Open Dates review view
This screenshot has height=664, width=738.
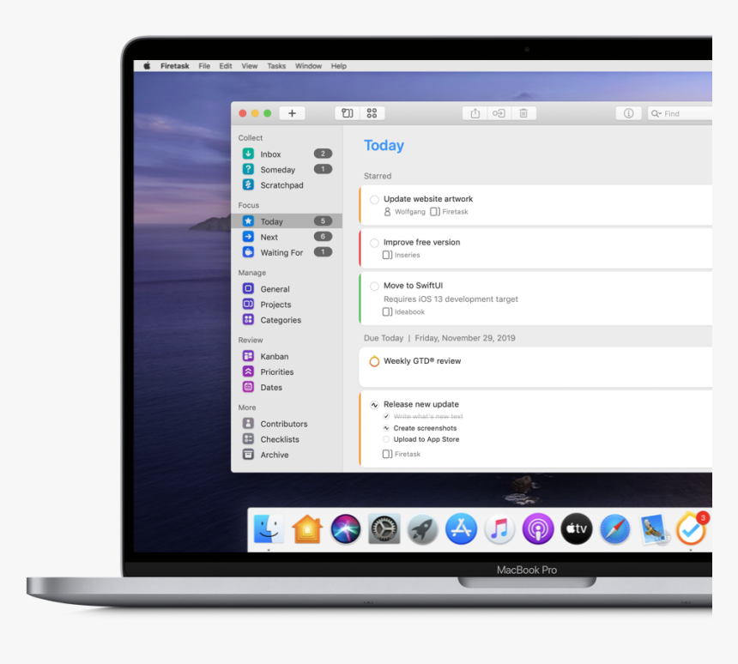(x=287, y=387)
